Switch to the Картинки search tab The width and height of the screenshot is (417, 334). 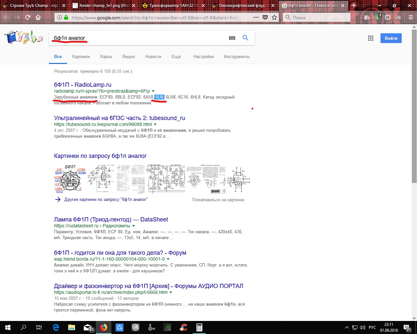tap(81, 56)
